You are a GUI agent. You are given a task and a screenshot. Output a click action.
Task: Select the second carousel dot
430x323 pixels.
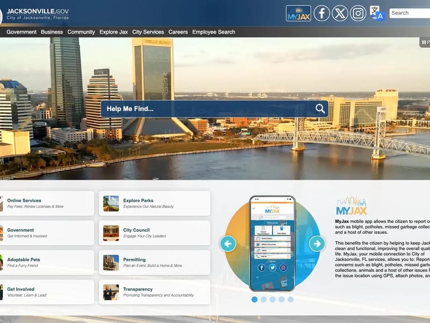click(263, 299)
